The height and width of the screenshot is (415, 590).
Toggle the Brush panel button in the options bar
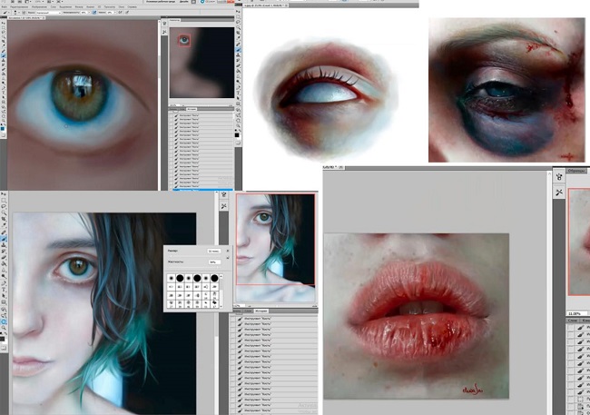pyautogui.click(x=24, y=12)
